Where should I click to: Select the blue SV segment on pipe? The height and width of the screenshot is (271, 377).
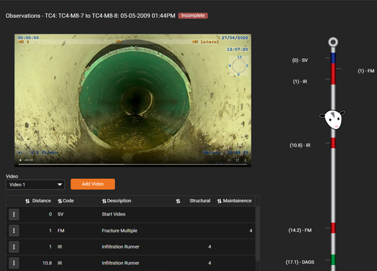[x=333, y=58]
